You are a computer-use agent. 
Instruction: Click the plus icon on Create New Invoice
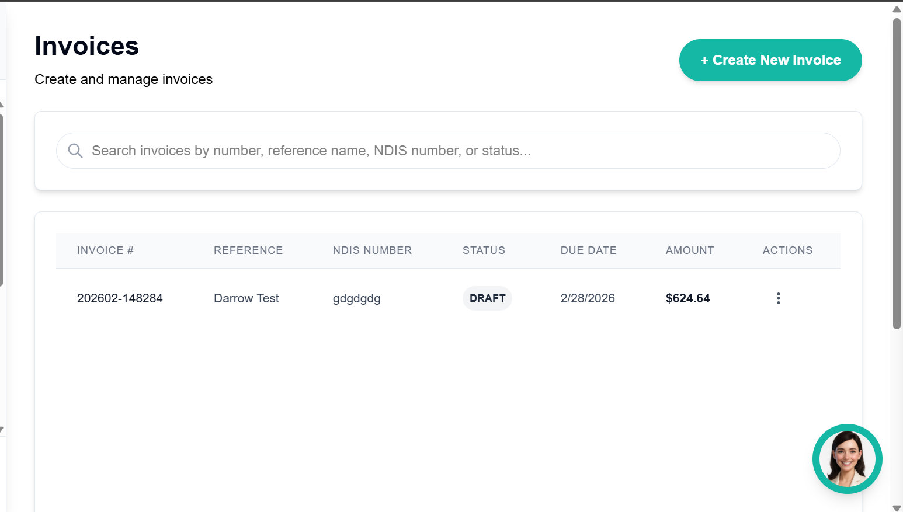[x=705, y=60]
